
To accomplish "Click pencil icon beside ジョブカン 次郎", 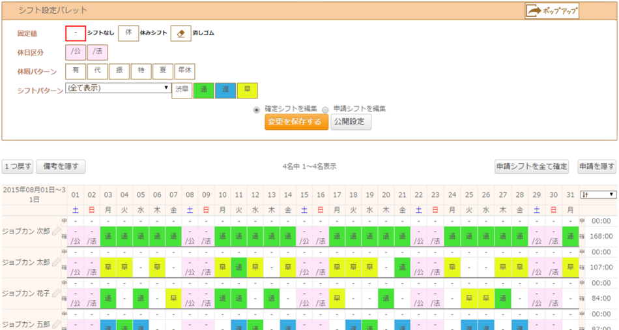I will point(56,231).
